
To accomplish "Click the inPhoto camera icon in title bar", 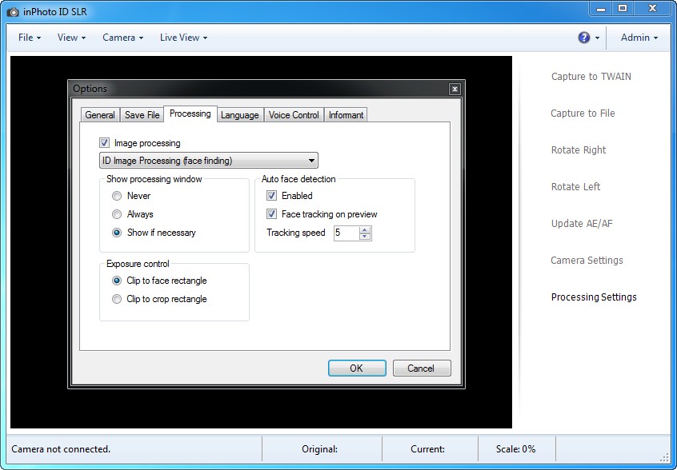I will 13,12.
